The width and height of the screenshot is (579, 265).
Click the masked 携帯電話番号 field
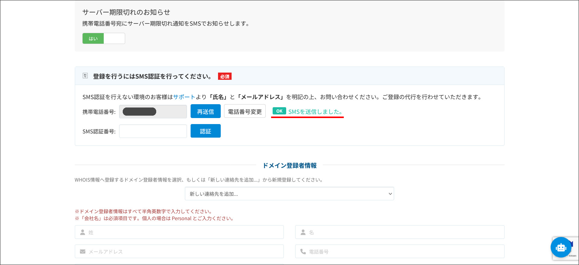[153, 112]
